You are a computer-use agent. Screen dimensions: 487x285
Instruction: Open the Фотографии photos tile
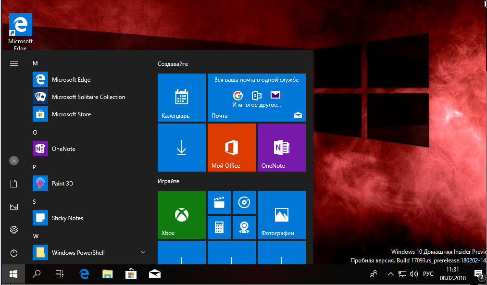(281, 214)
